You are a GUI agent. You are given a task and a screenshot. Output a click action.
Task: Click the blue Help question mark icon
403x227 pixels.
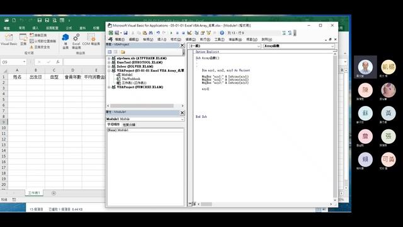(x=222, y=33)
